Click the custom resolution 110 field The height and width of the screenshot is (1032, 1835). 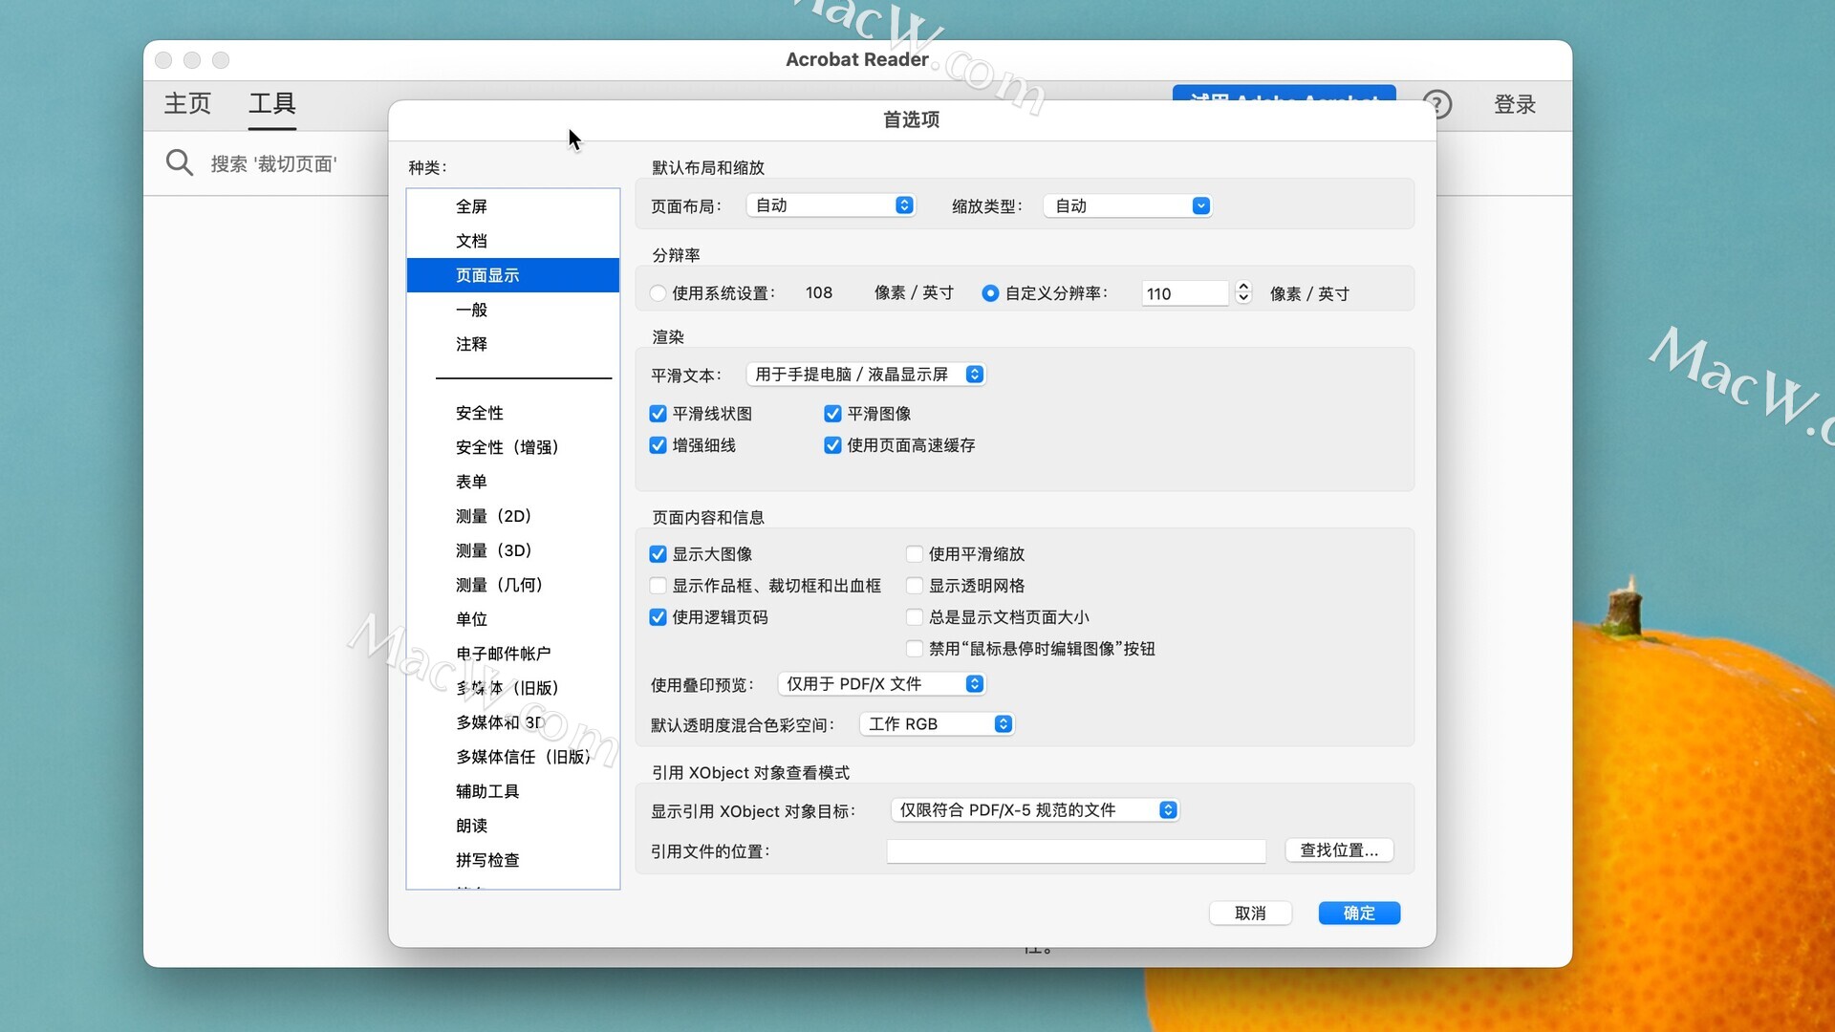click(1184, 293)
